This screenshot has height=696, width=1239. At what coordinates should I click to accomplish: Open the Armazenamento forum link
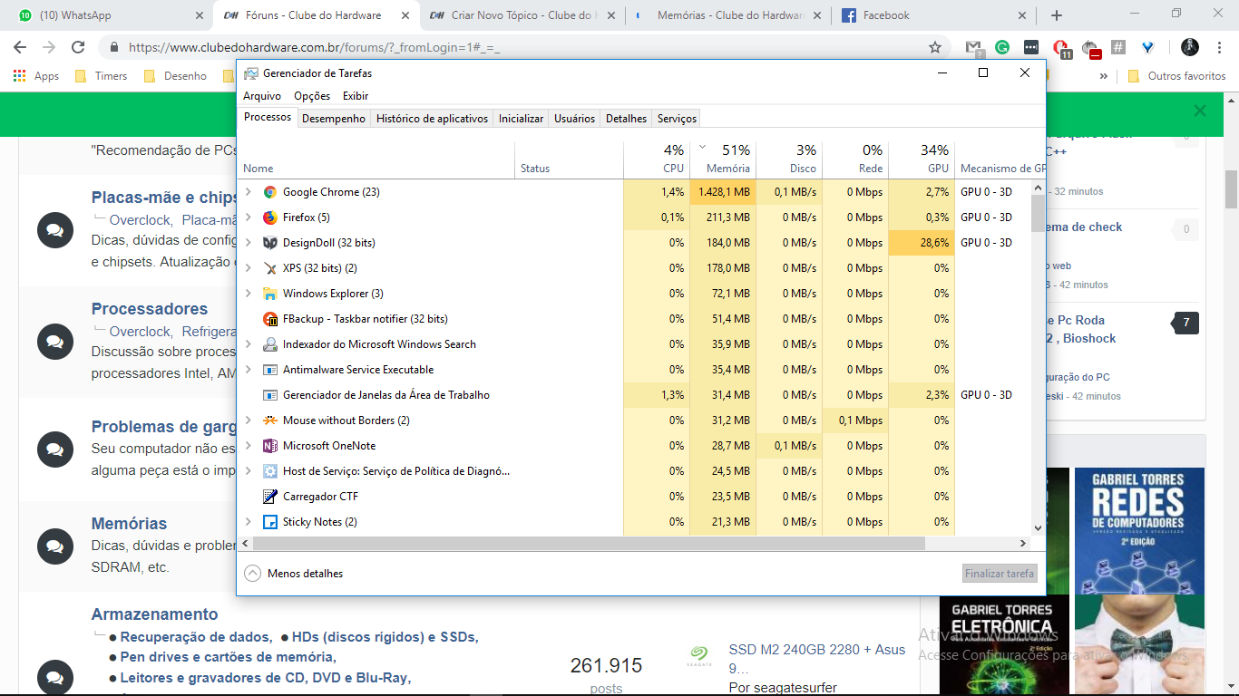[x=155, y=614]
